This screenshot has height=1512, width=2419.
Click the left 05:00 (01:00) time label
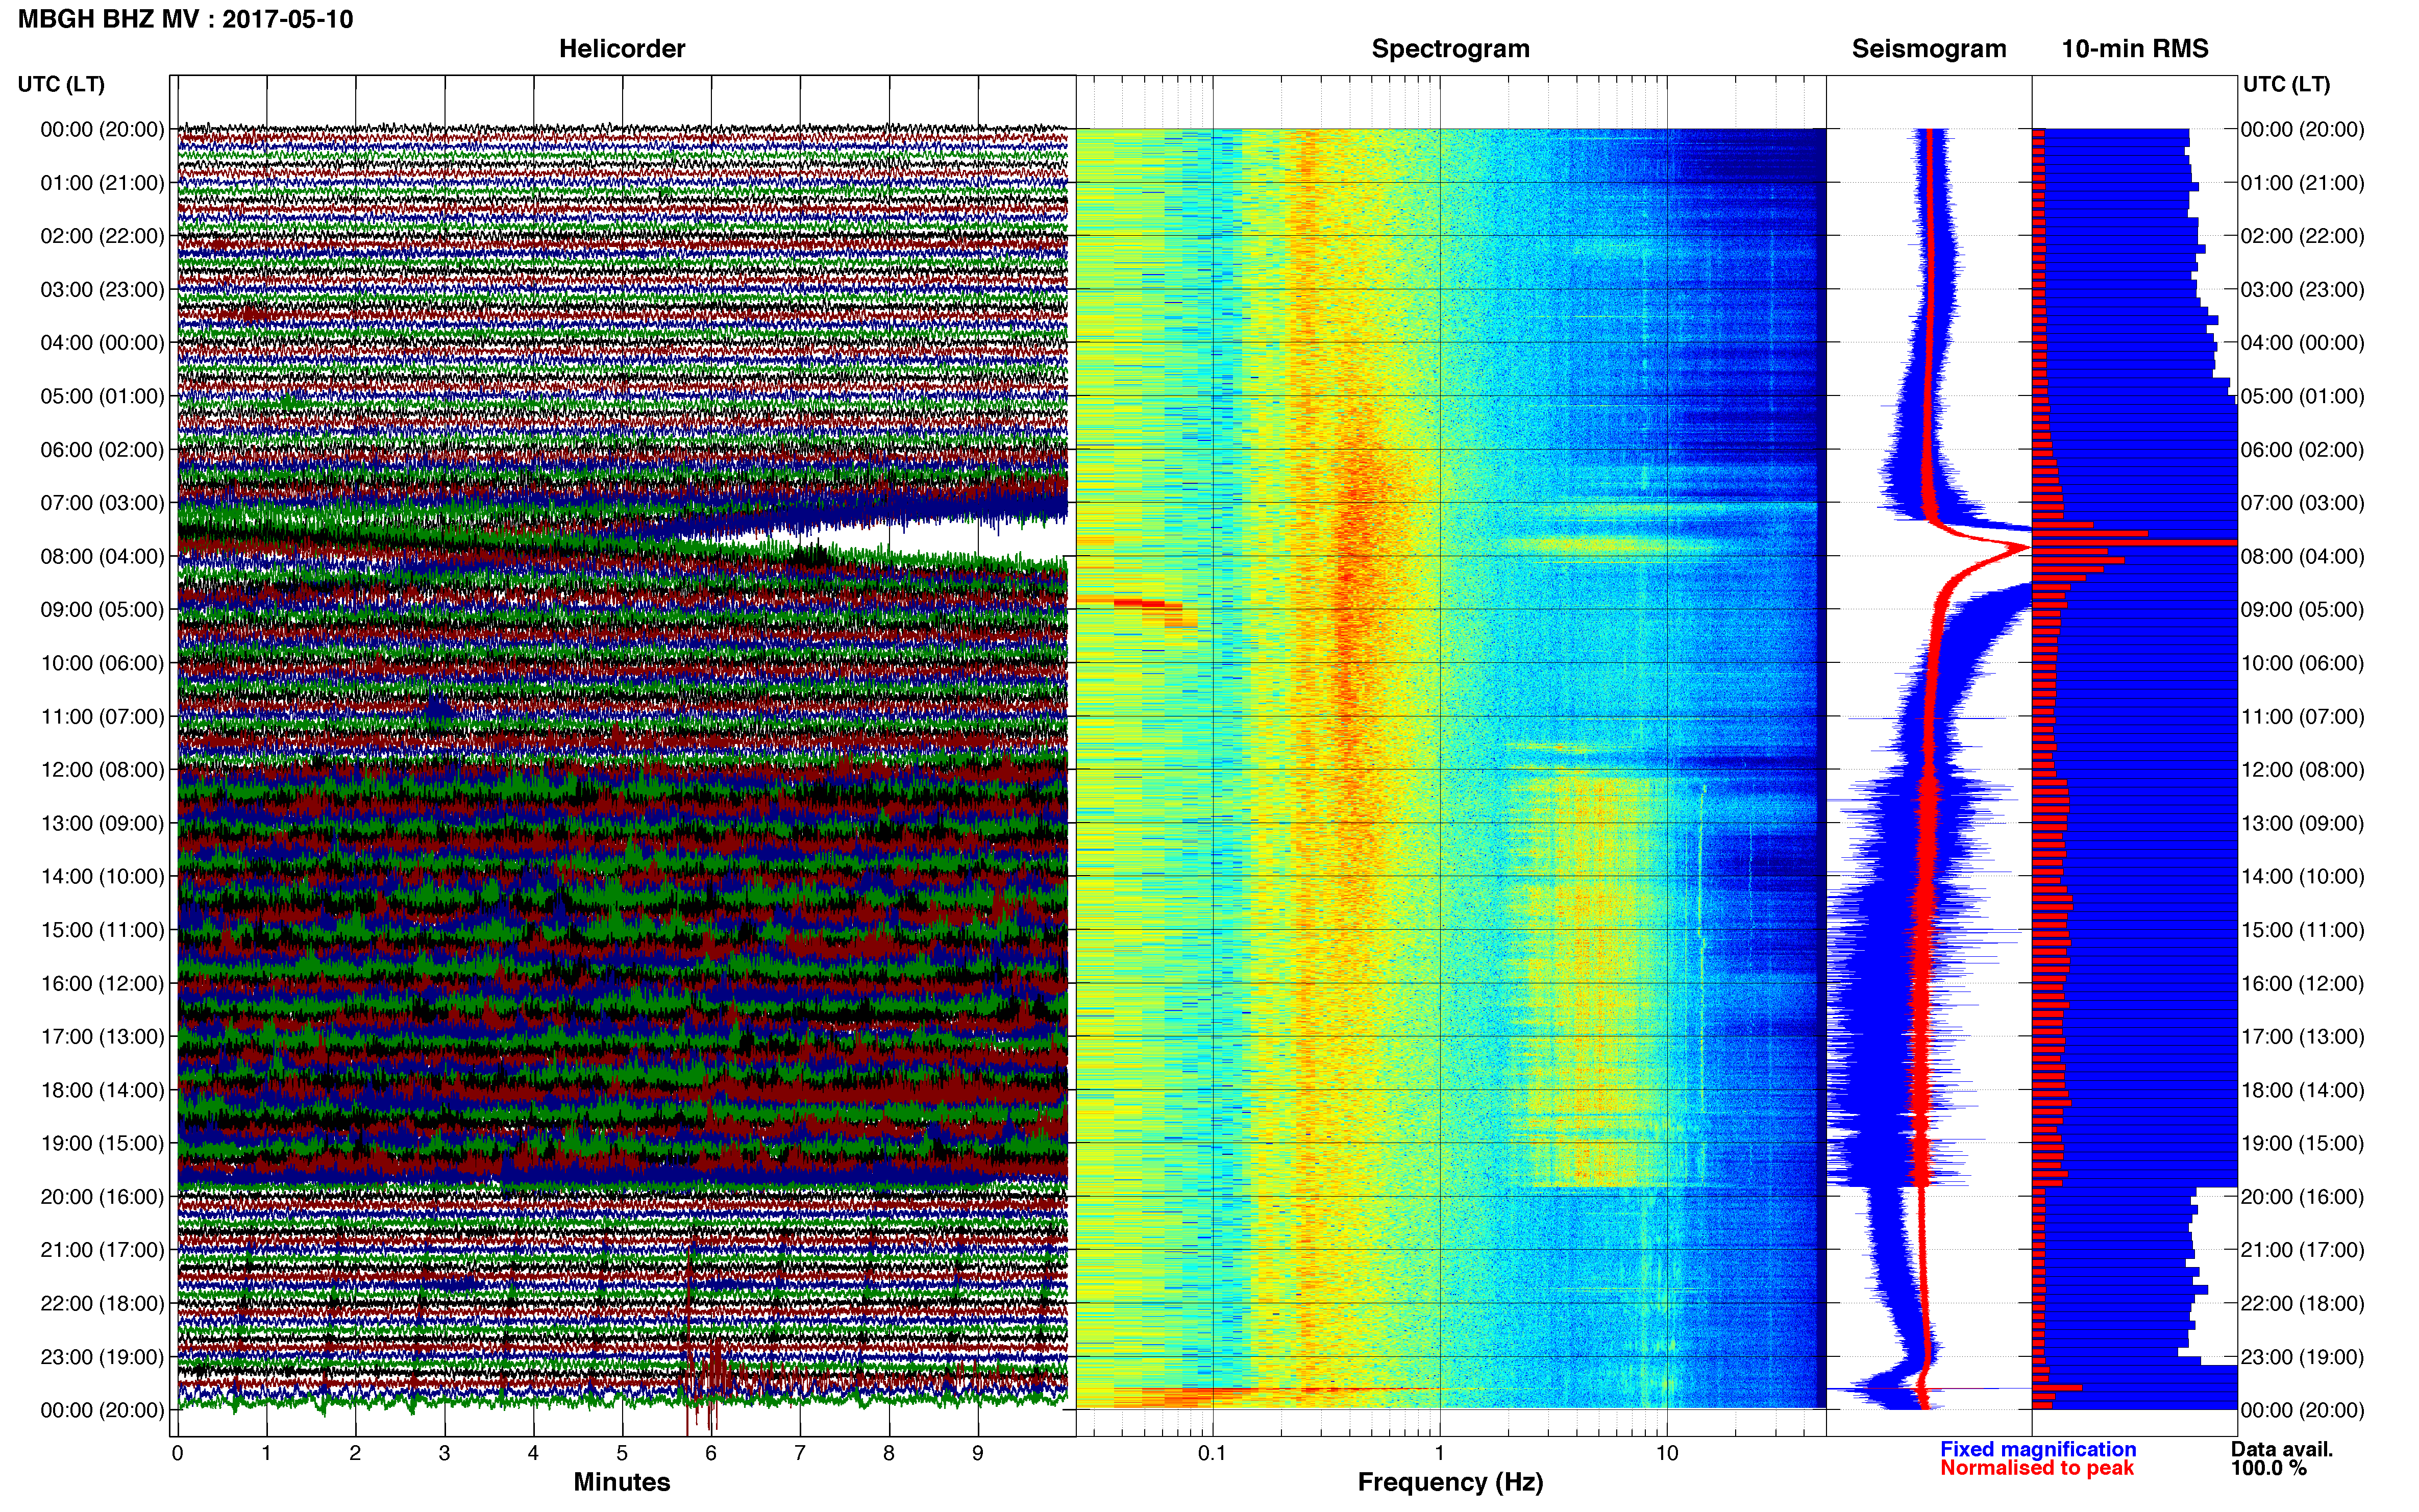(102, 396)
